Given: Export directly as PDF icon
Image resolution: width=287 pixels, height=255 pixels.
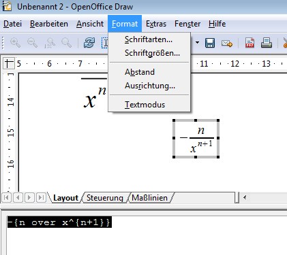Looking at the screenshot, I should coord(250,43).
